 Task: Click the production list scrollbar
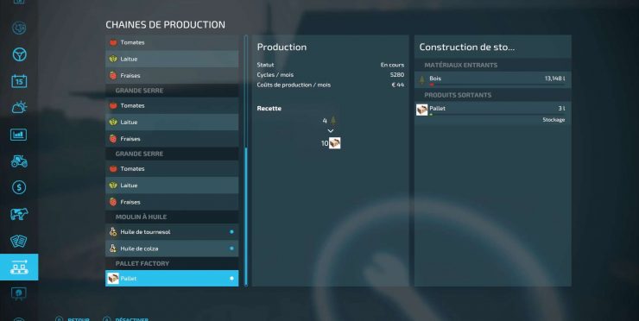coord(246,217)
